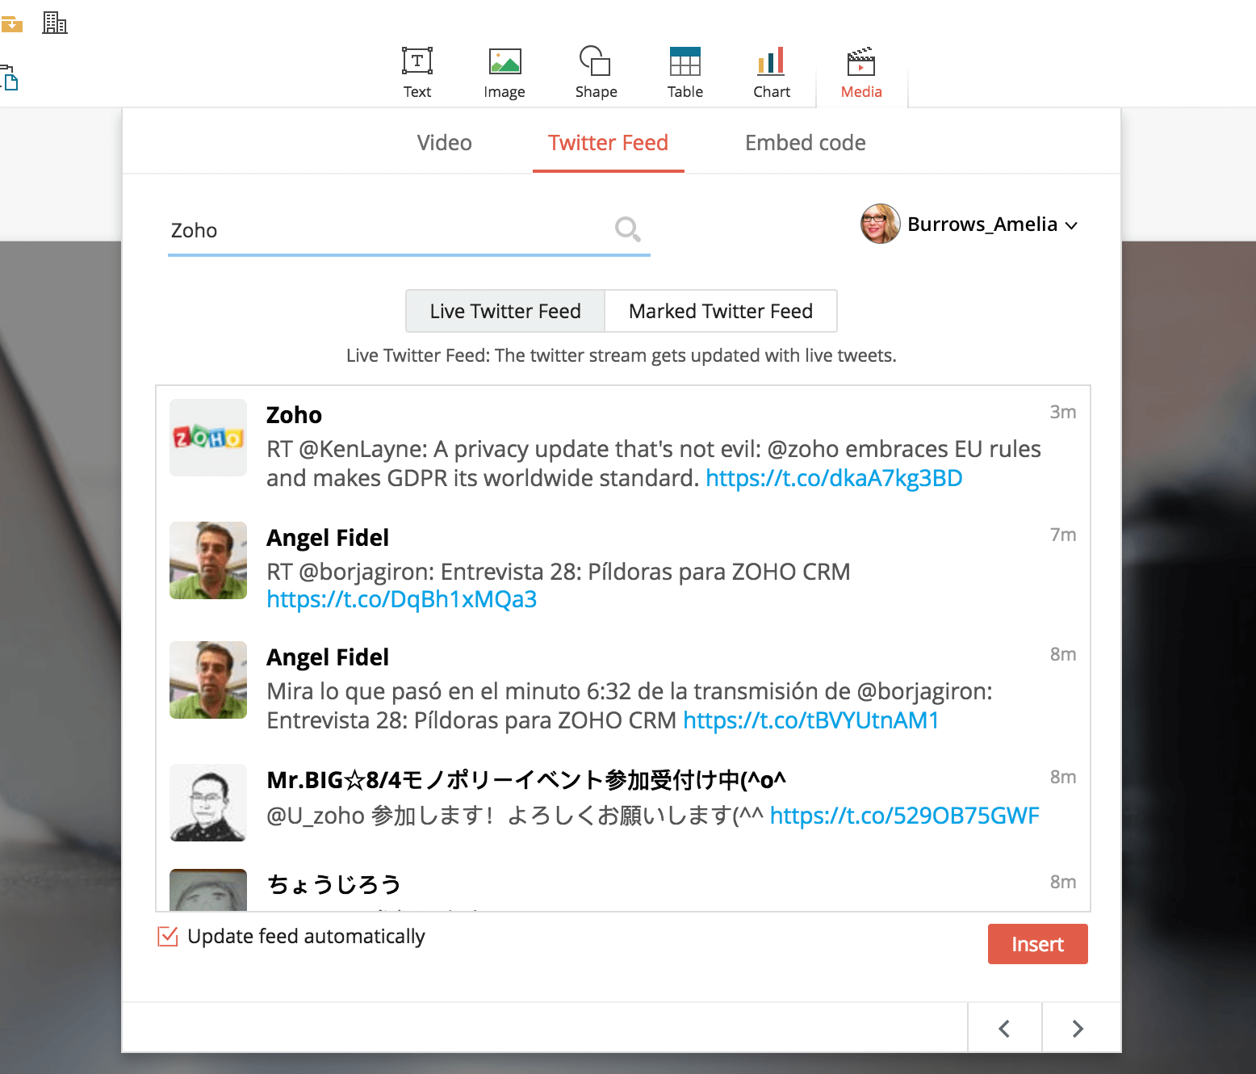Screen dimensions: 1256x1074
Task: Click Angel Fidel name on 7m tweet
Action: click(328, 538)
